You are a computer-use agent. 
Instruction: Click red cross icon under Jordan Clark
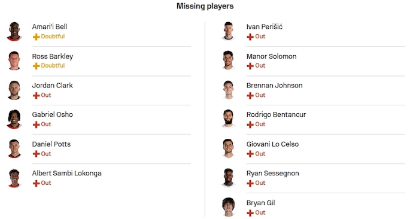(x=36, y=95)
